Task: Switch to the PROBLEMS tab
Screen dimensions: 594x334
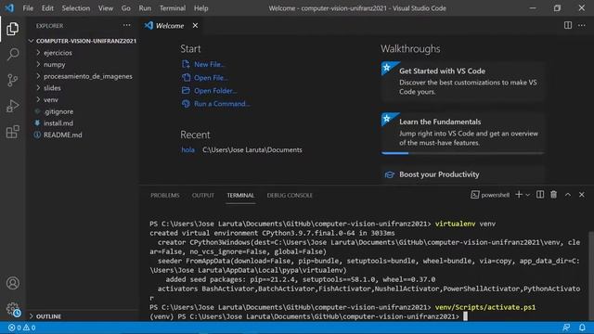Action: 165,196
